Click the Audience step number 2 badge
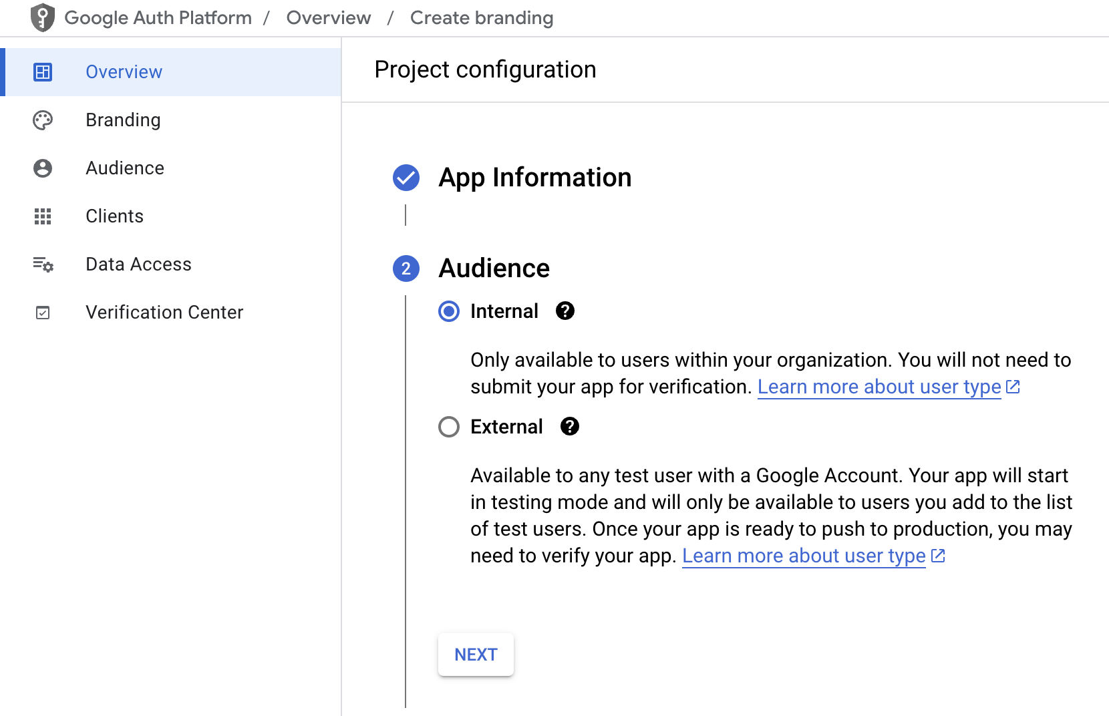Image resolution: width=1109 pixels, height=716 pixels. click(406, 268)
